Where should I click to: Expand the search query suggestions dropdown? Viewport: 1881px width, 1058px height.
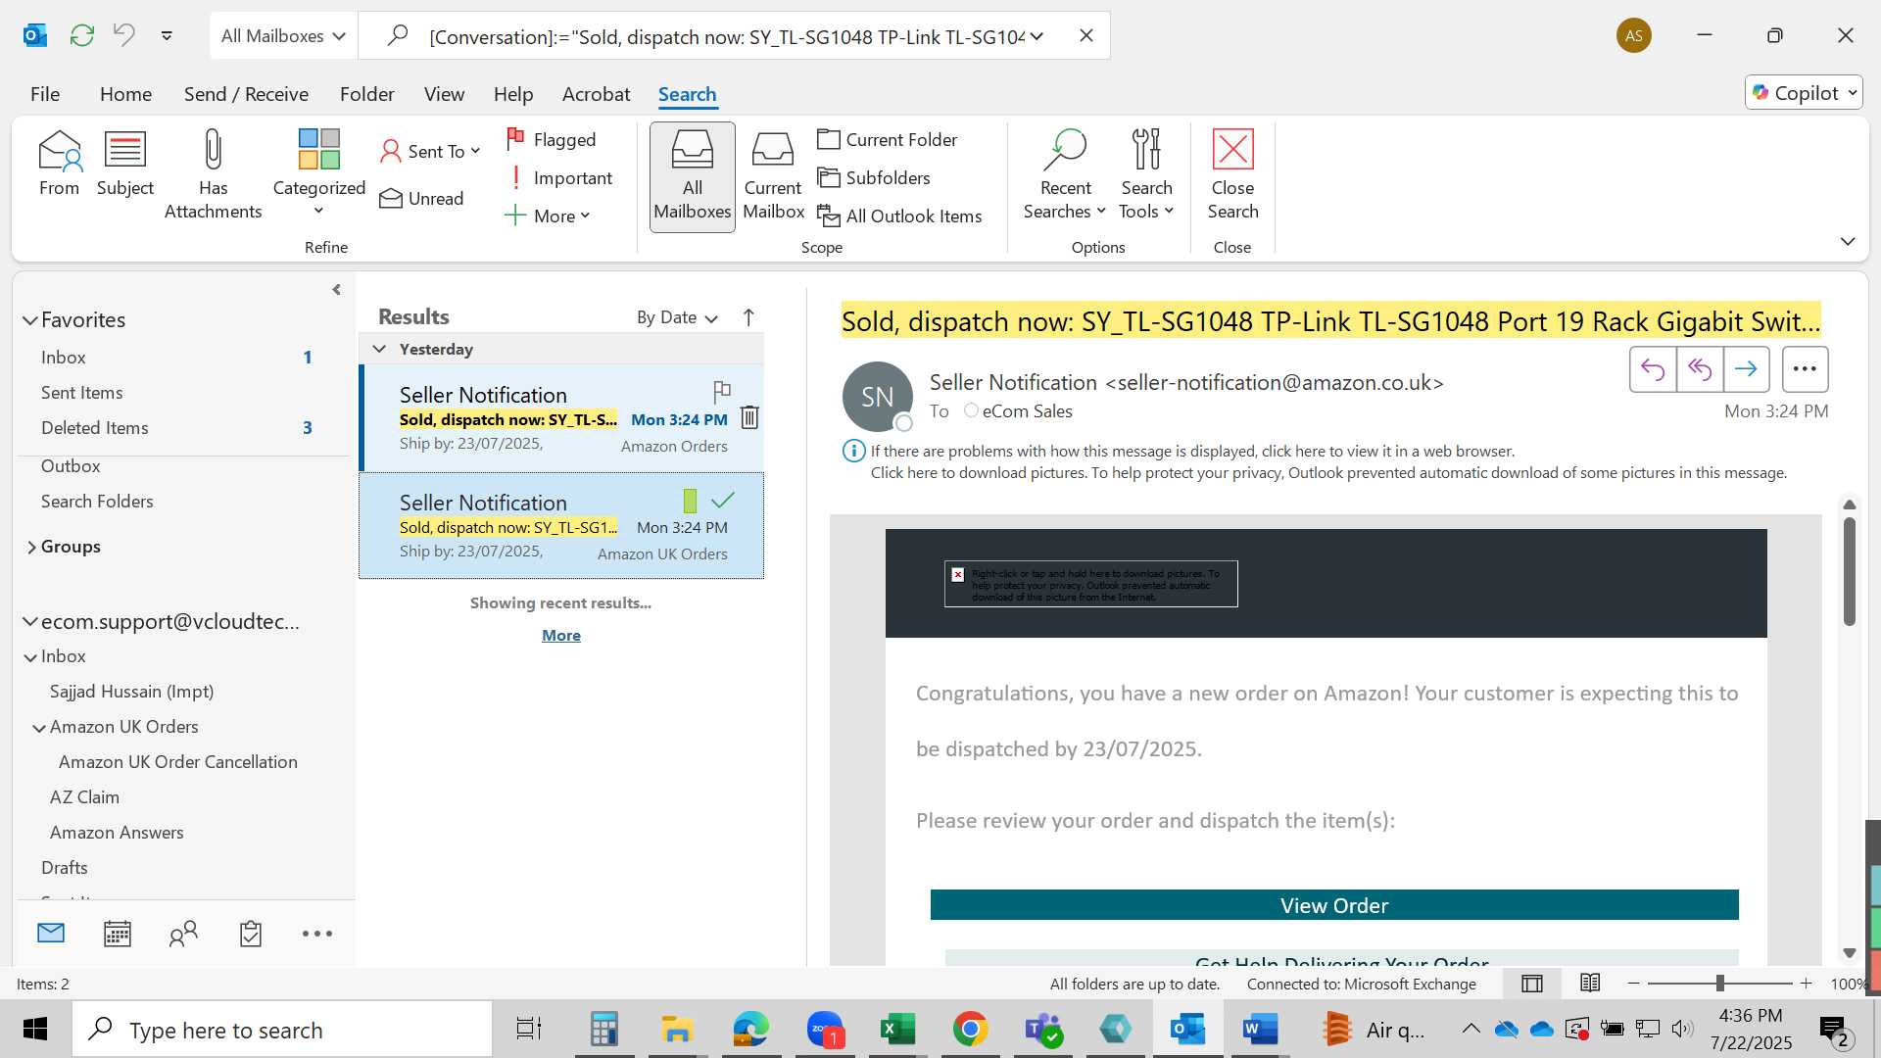pyautogui.click(x=1037, y=36)
